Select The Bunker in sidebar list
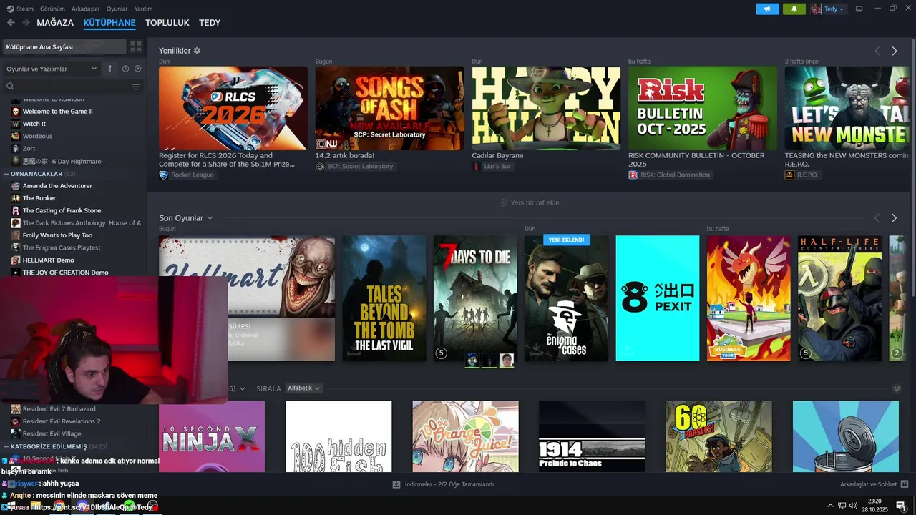The width and height of the screenshot is (916, 515). [39, 198]
